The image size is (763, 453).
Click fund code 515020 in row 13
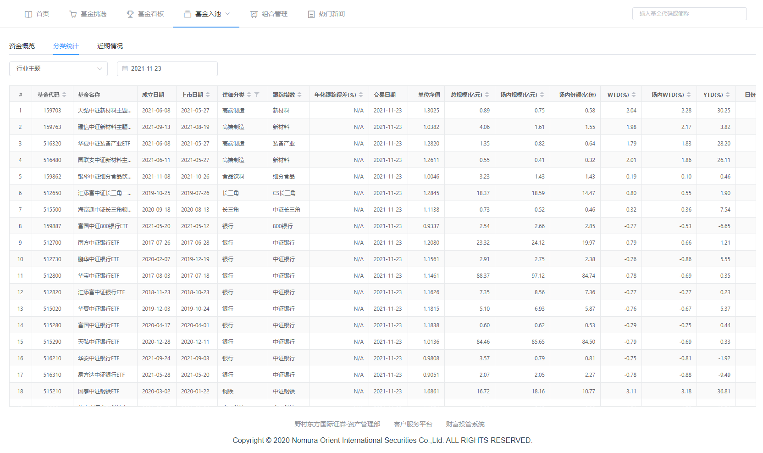52,309
